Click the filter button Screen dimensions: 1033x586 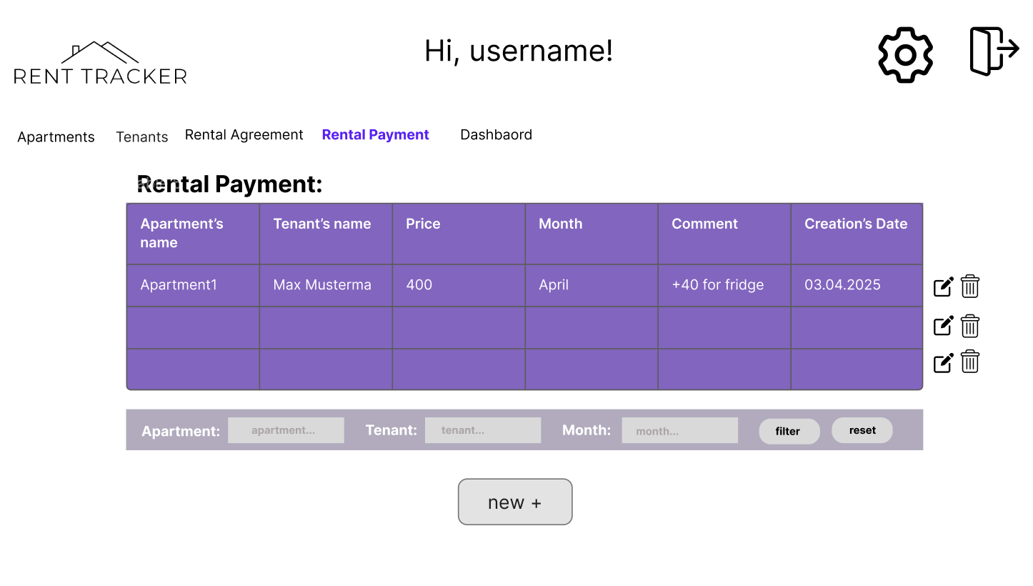[789, 431]
